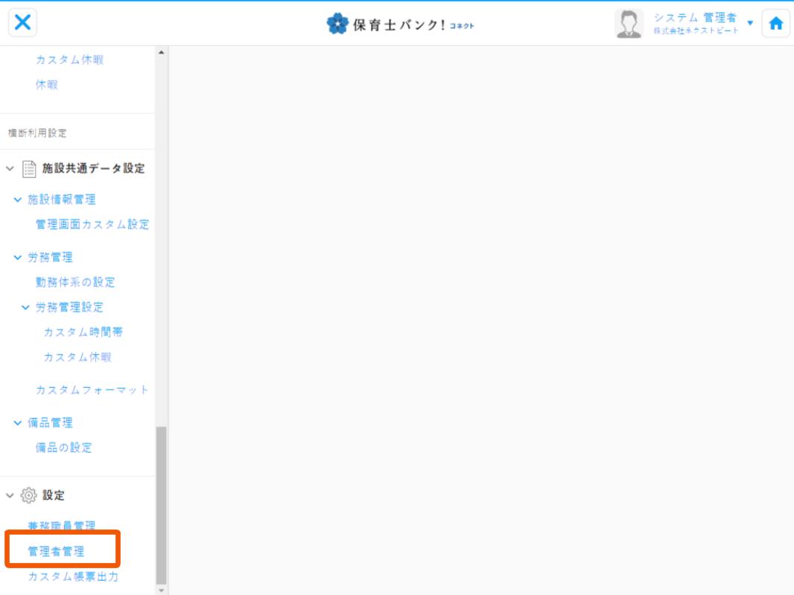Open 管理画面カスタム設定 link
The width and height of the screenshot is (794, 595).
click(92, 224)
